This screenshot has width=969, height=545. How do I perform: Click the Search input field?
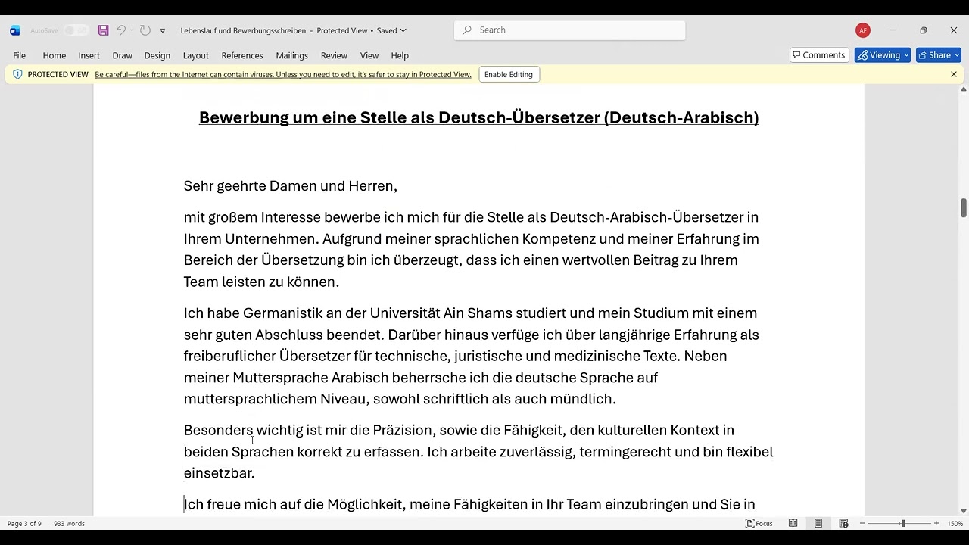coord(569,30)
